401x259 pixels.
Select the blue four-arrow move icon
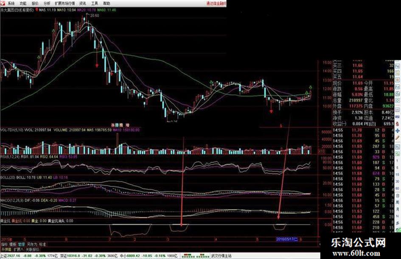point(398,130)
